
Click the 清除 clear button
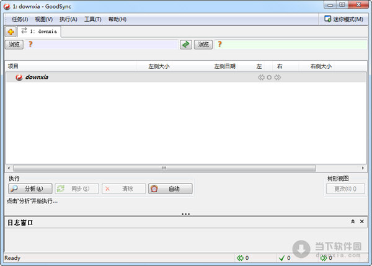click(x=123, y=188)
